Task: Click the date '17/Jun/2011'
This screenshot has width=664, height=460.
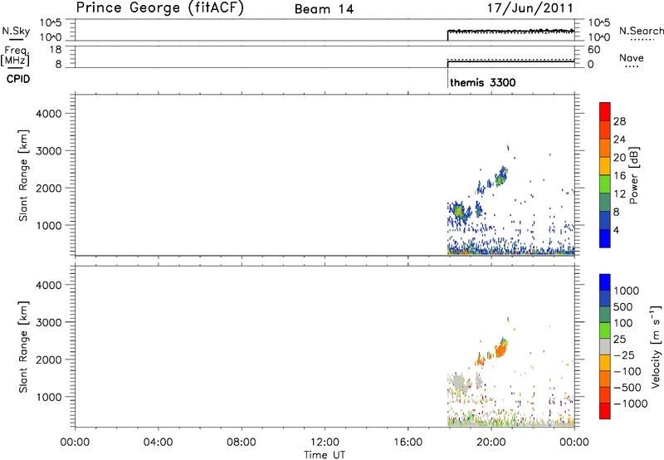Action: [530, 8]
